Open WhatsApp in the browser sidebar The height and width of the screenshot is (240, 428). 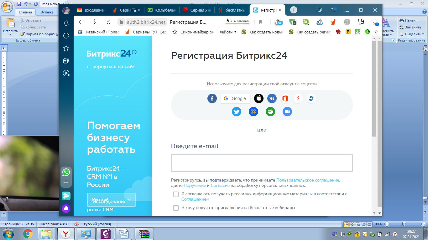coord(66,172)
